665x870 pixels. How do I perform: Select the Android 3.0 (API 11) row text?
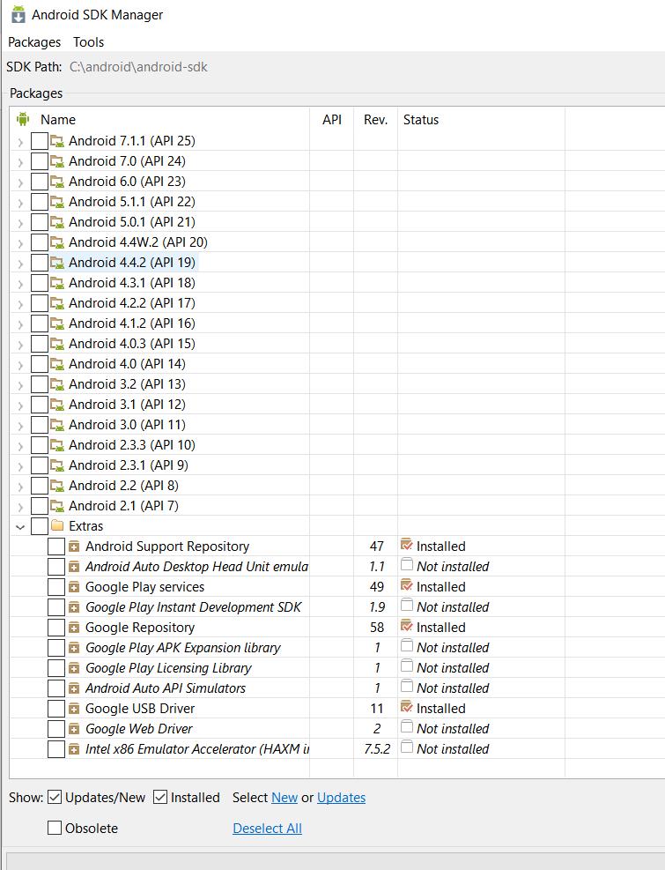(x=127, y=425)
